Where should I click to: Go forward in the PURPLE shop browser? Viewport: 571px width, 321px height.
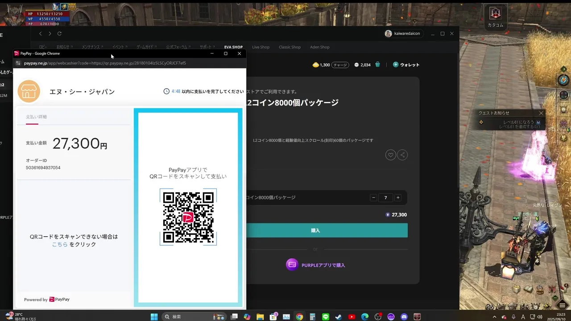[50, 33]
